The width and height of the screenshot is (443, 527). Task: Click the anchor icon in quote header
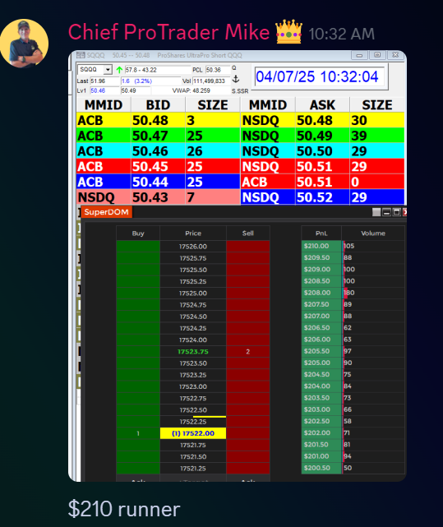pyautogui.click(x=236, y=80)
